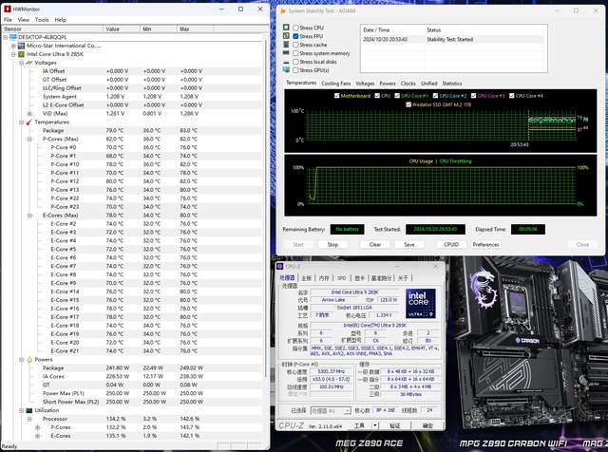
Task: Click the cache icon beside Stress cache
Action: [286, 45]
